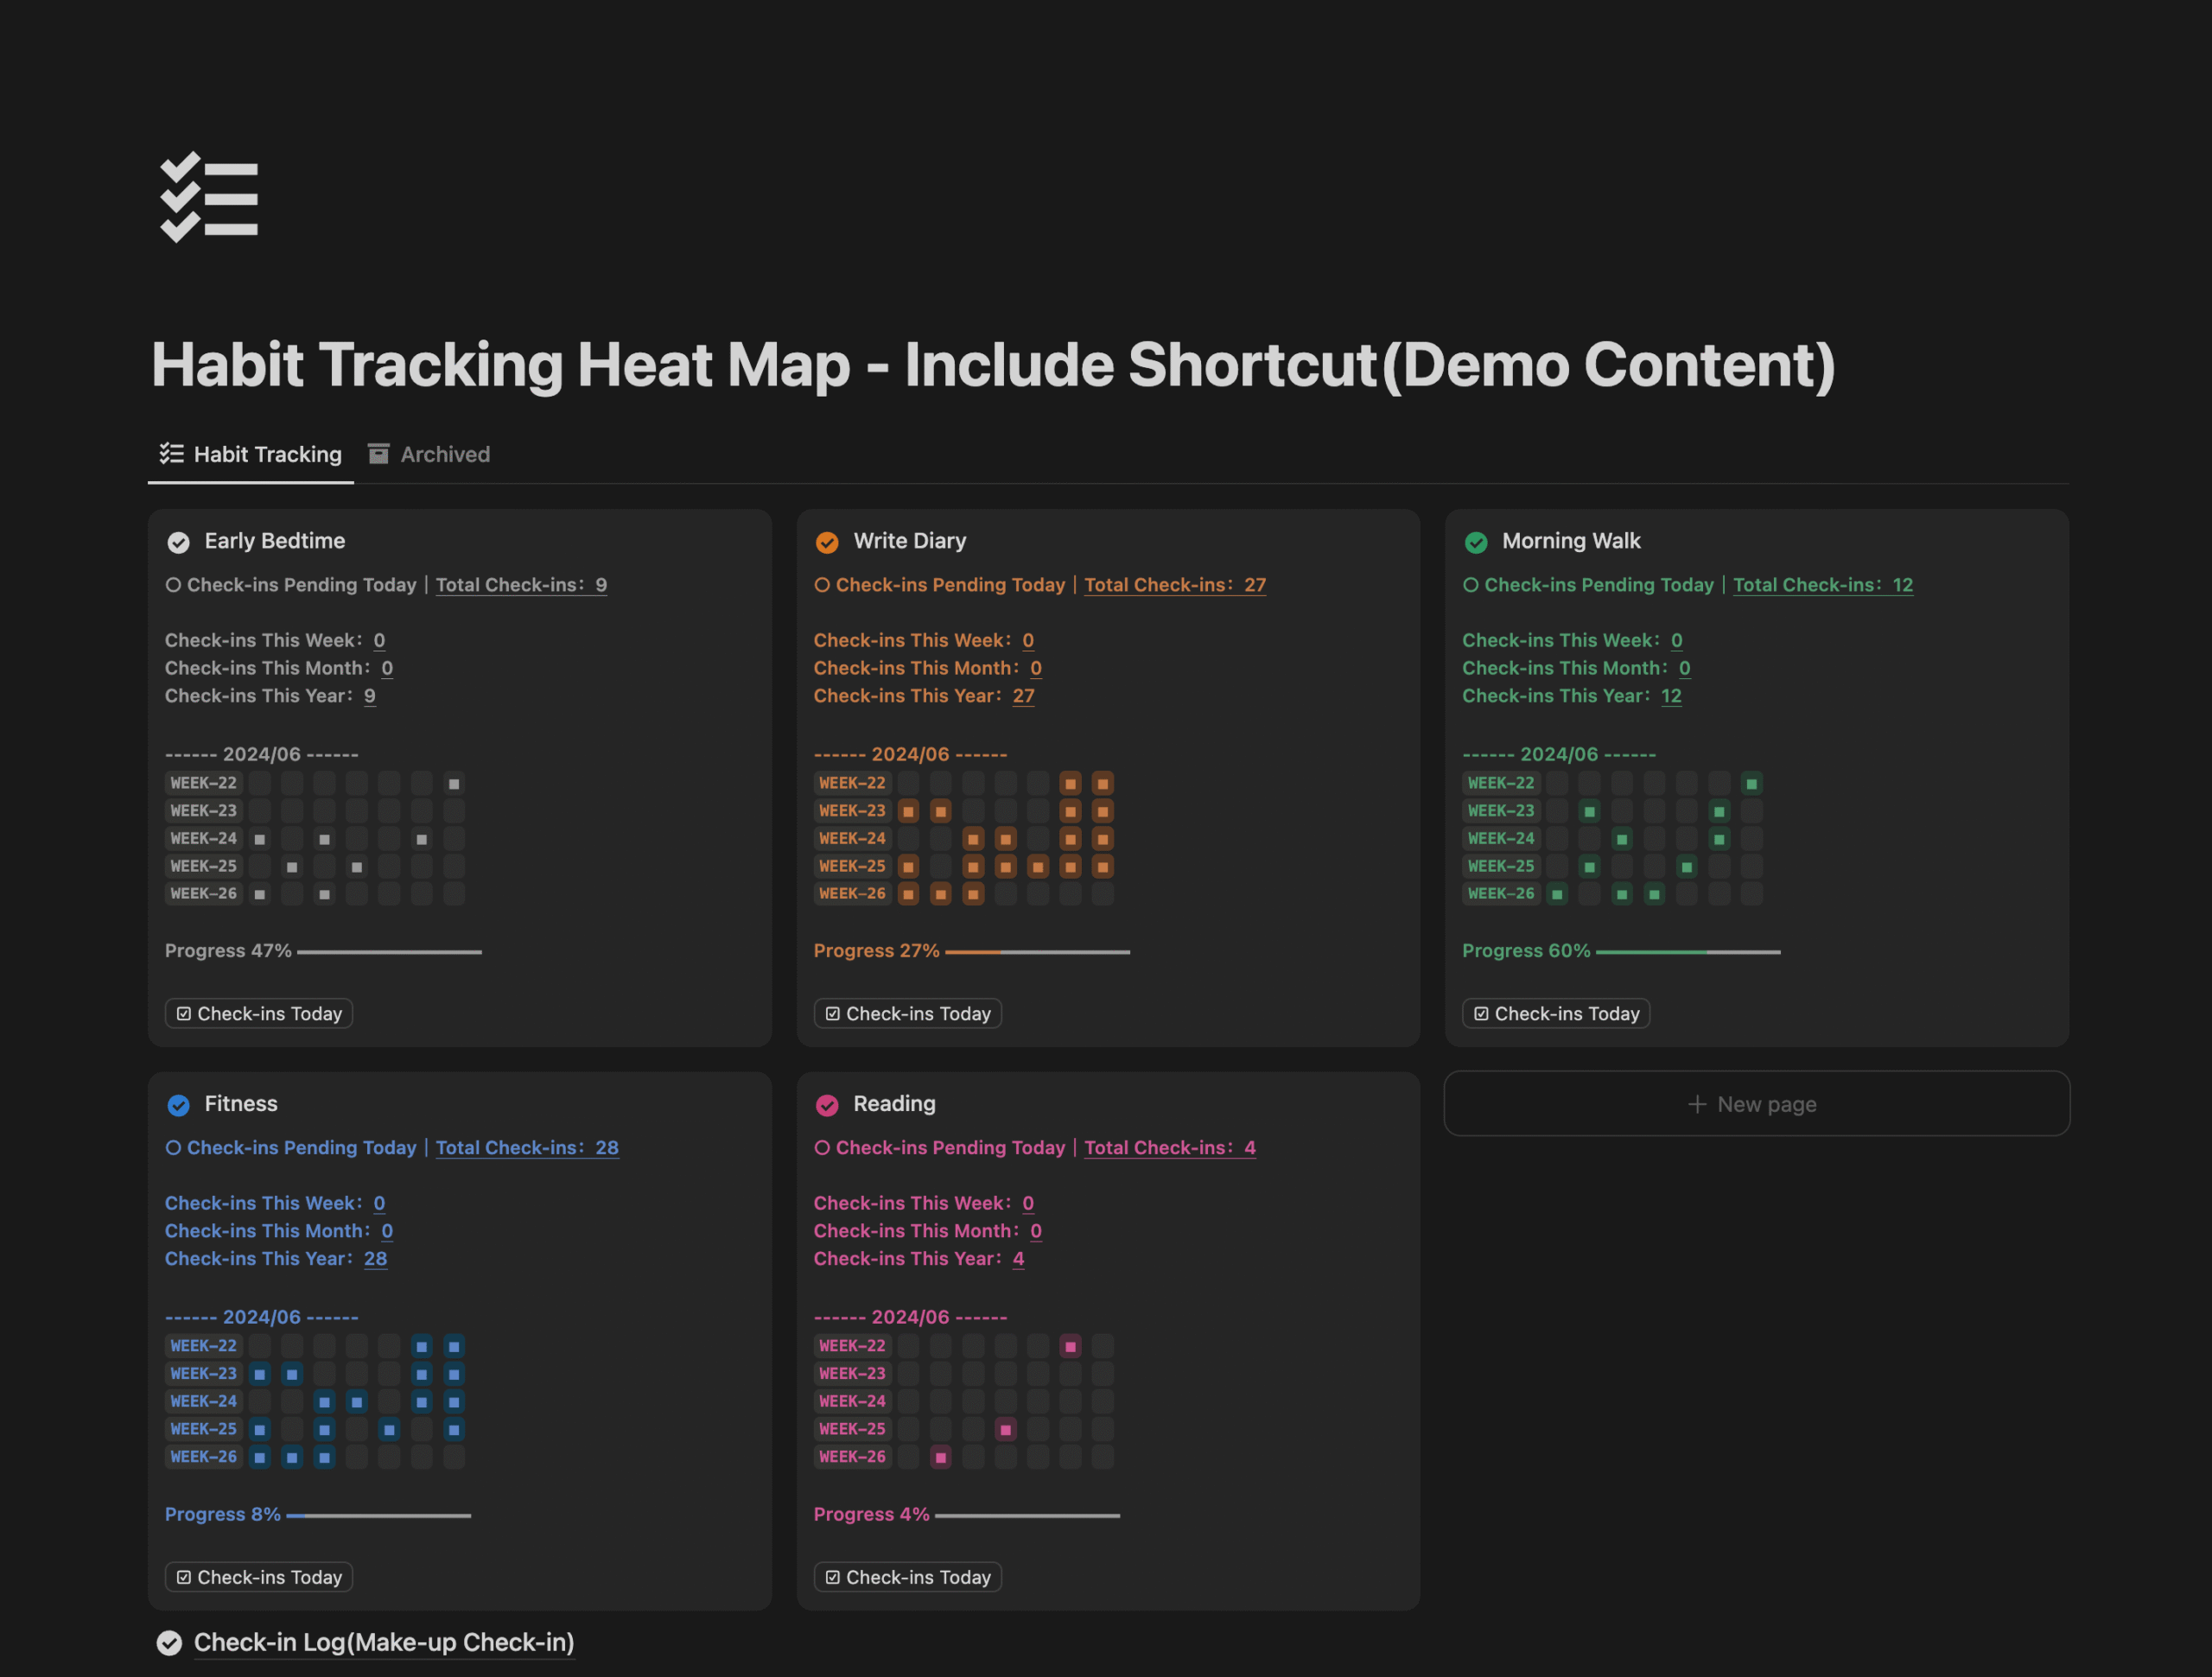Screen dimensions: 2212x1677
Task: Open the Archived tab
Action: click(x=429, y=454)
